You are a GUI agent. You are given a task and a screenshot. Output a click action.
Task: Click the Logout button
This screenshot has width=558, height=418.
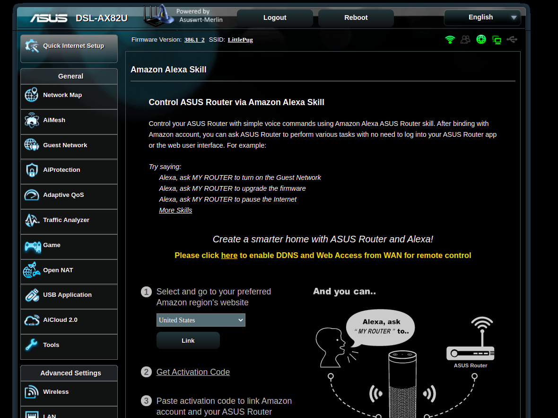275,18
